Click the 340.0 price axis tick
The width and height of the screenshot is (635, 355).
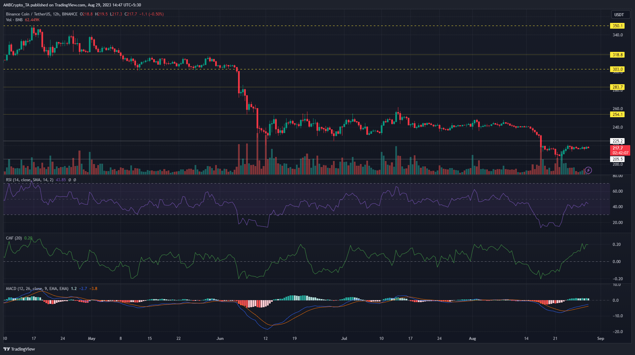(x=617, y=35)
